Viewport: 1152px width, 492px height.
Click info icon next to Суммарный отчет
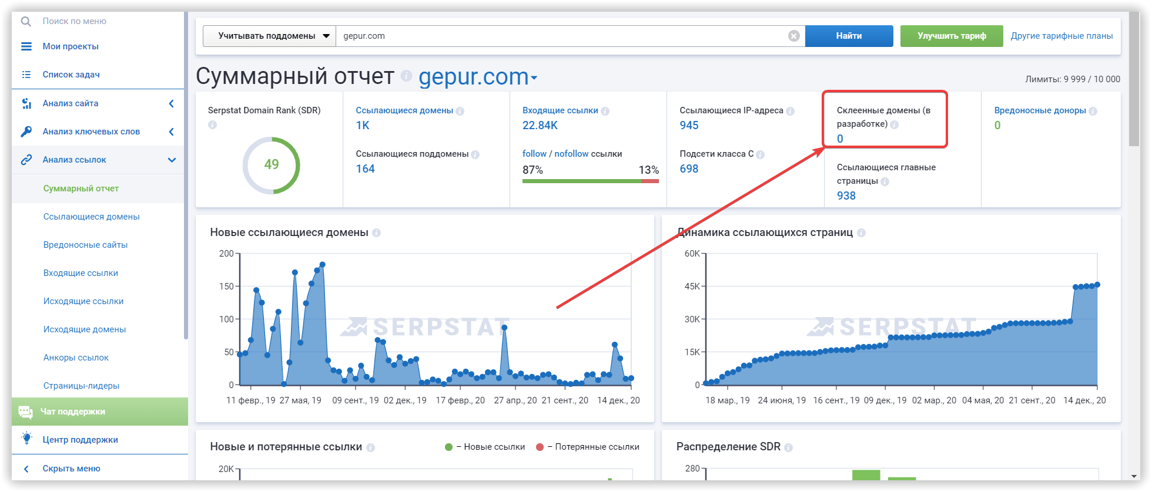406,75
